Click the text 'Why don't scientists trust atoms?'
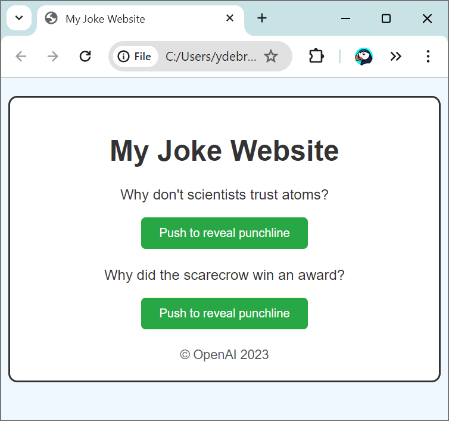This screenshot has width=449, height=421. point(224,195)
